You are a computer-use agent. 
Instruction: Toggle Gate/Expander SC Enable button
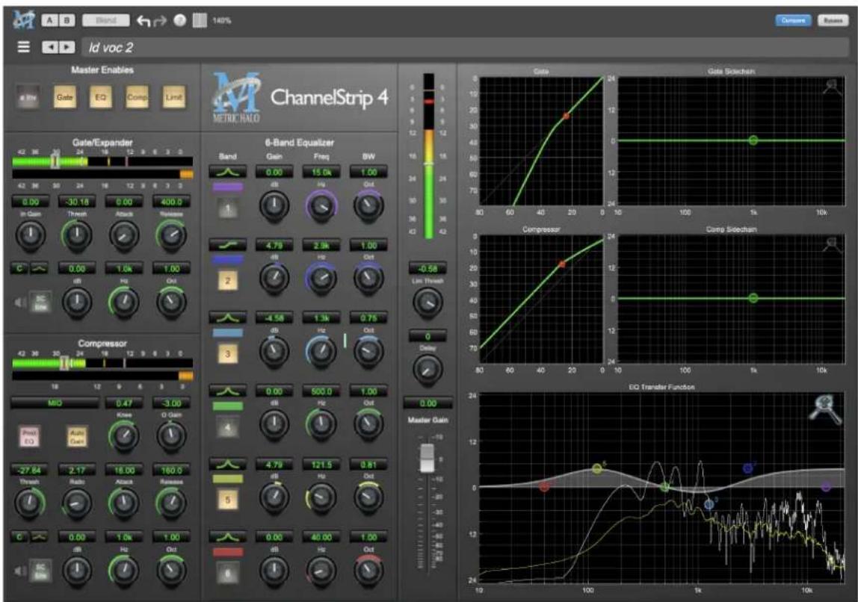[41, 302]
